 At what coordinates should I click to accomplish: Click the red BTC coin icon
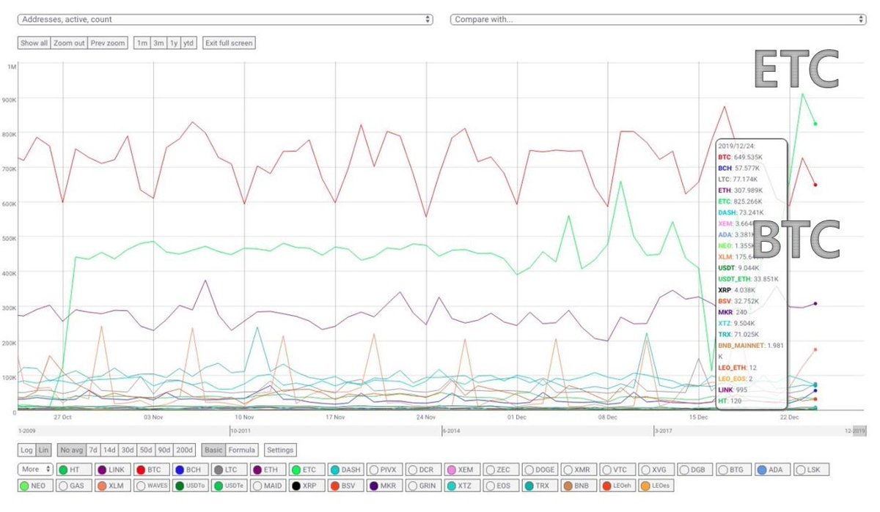(x=142, y=470)
